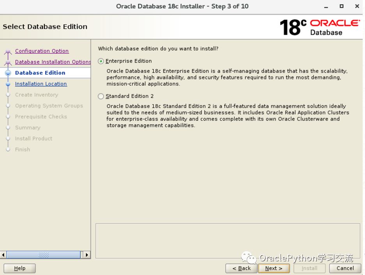Click the Create Inventory step bullet
The image size is (365, 275).
point(8,95)
